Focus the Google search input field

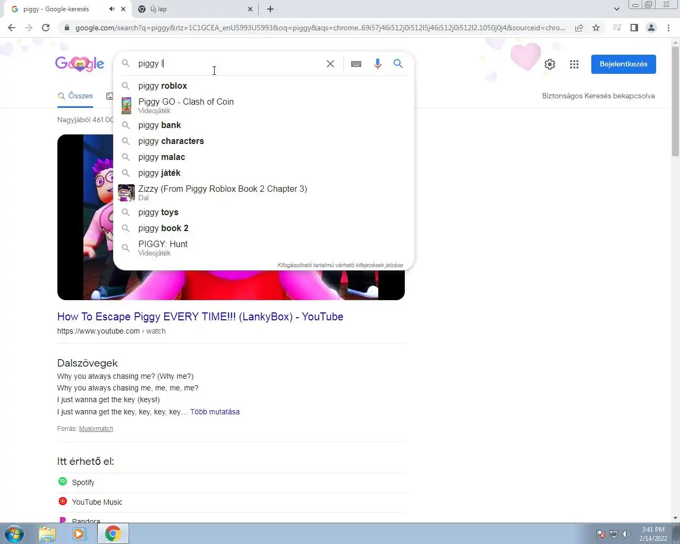click(x=228, y=64)
